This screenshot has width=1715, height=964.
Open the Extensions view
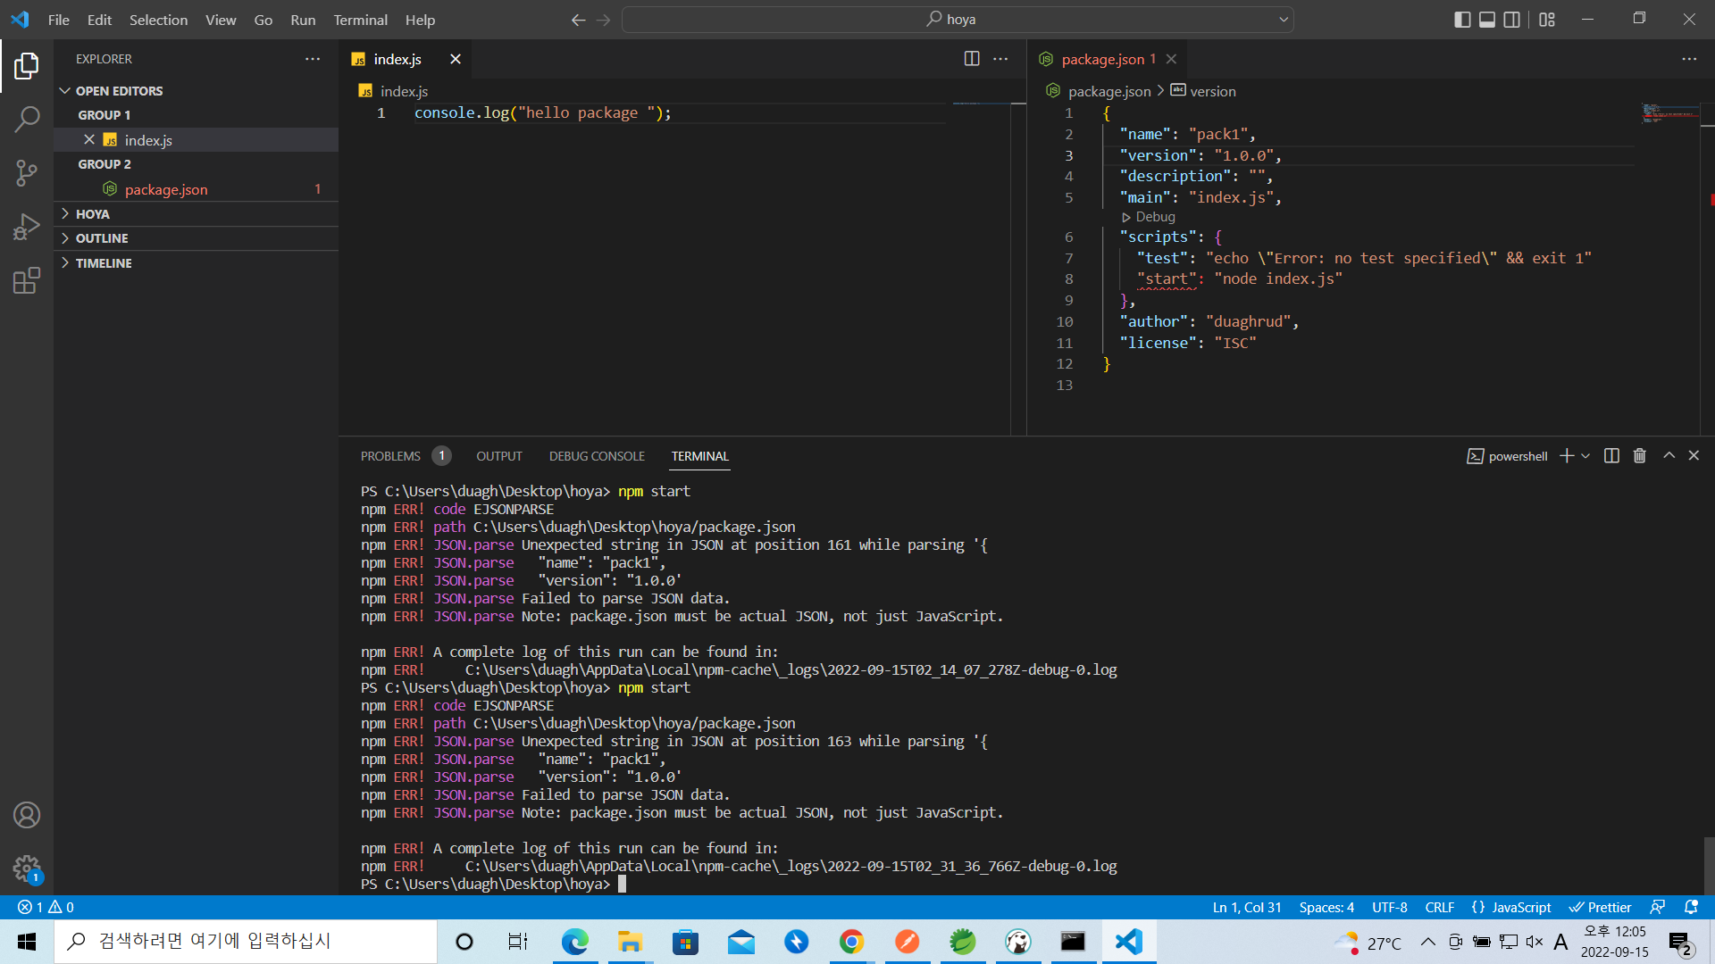click(x=27, y=280)
